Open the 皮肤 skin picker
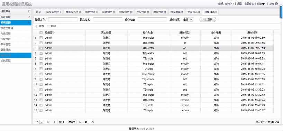 [261, 3]
